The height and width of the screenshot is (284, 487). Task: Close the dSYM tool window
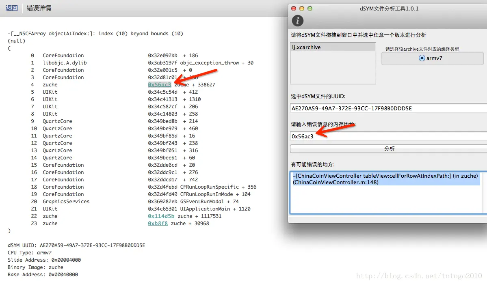(294, 9)
